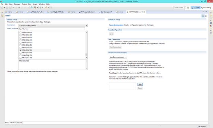
Task: Click the magnifier Search toolbar icon
Action: [31, 8]
